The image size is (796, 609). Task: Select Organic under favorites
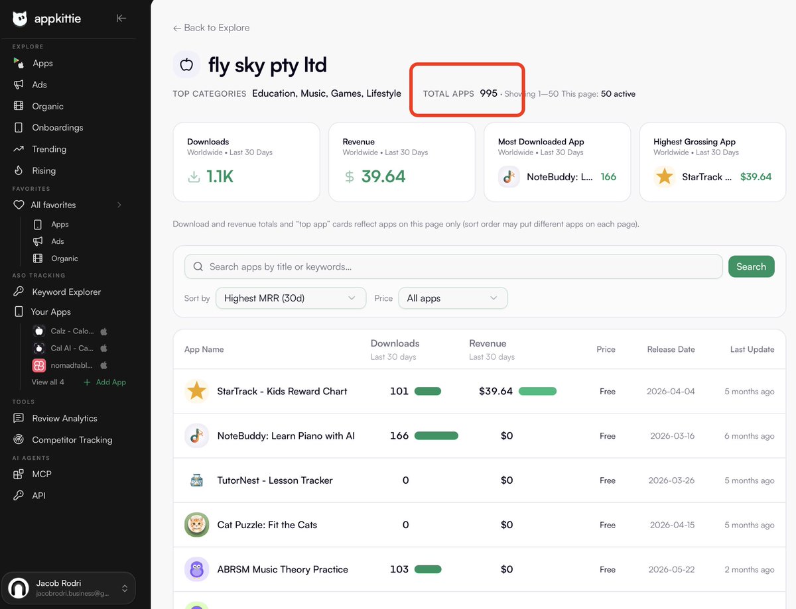(x=64, y=258)
